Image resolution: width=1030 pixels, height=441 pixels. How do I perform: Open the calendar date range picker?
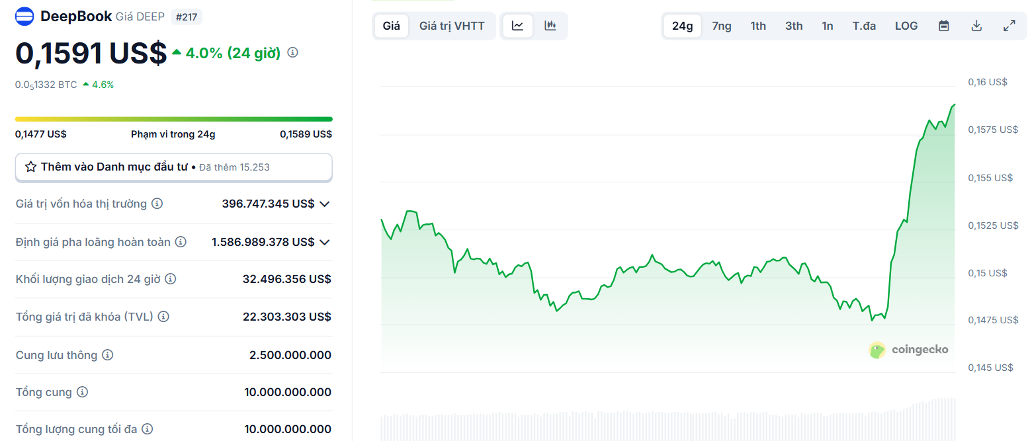[944, 26]
